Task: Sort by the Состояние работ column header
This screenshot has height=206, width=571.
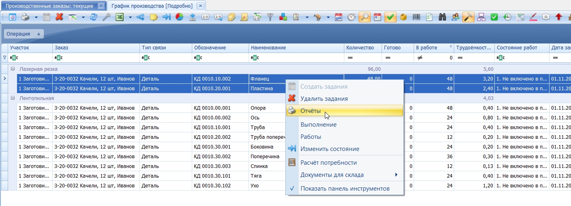Action: (522, 48)
